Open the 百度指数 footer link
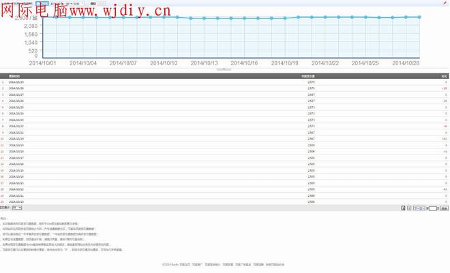 tap(258, 265)
